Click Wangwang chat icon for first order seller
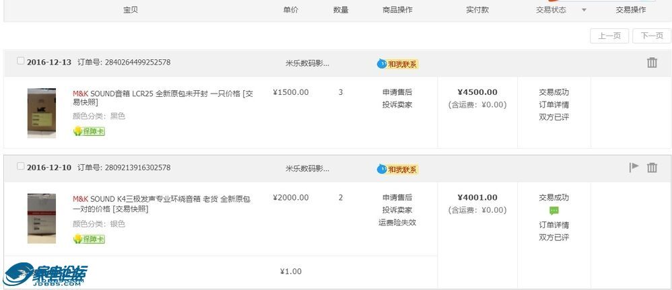Screen dimensions: 672x290 pyautogui.click(x=397, y=64)
